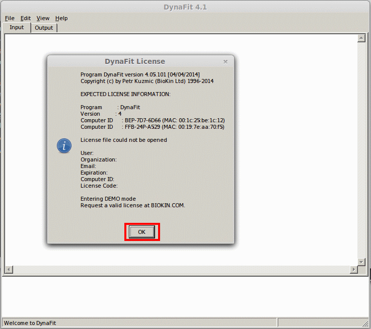Click the horizontal scrollbar track
Screen dimensions: 371x329
tap(181, 270)
